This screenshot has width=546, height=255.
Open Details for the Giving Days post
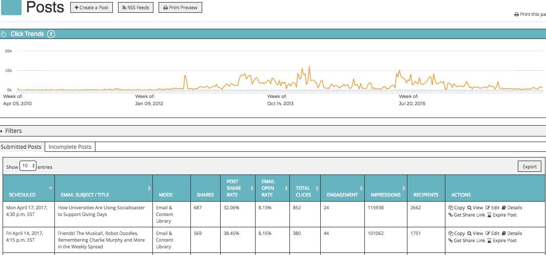coord(512,208)
